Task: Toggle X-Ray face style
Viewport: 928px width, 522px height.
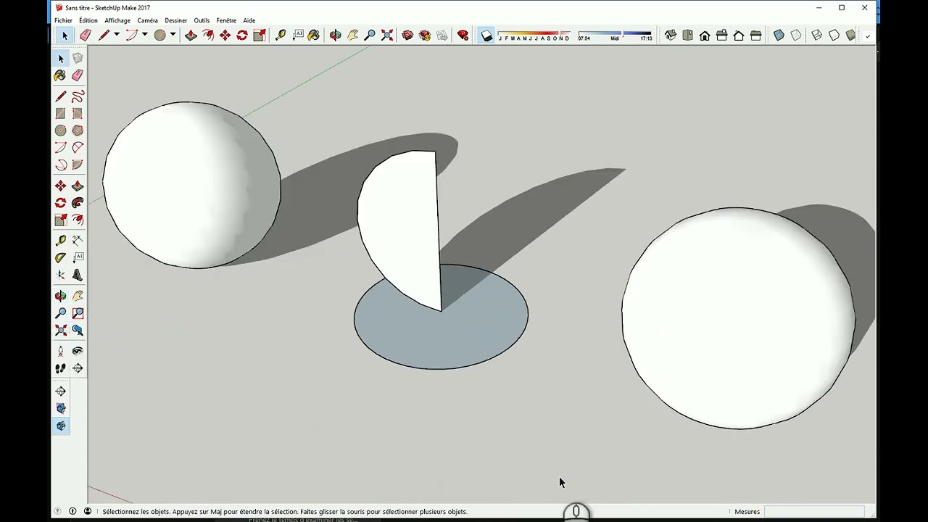Action: pos(779,36)
